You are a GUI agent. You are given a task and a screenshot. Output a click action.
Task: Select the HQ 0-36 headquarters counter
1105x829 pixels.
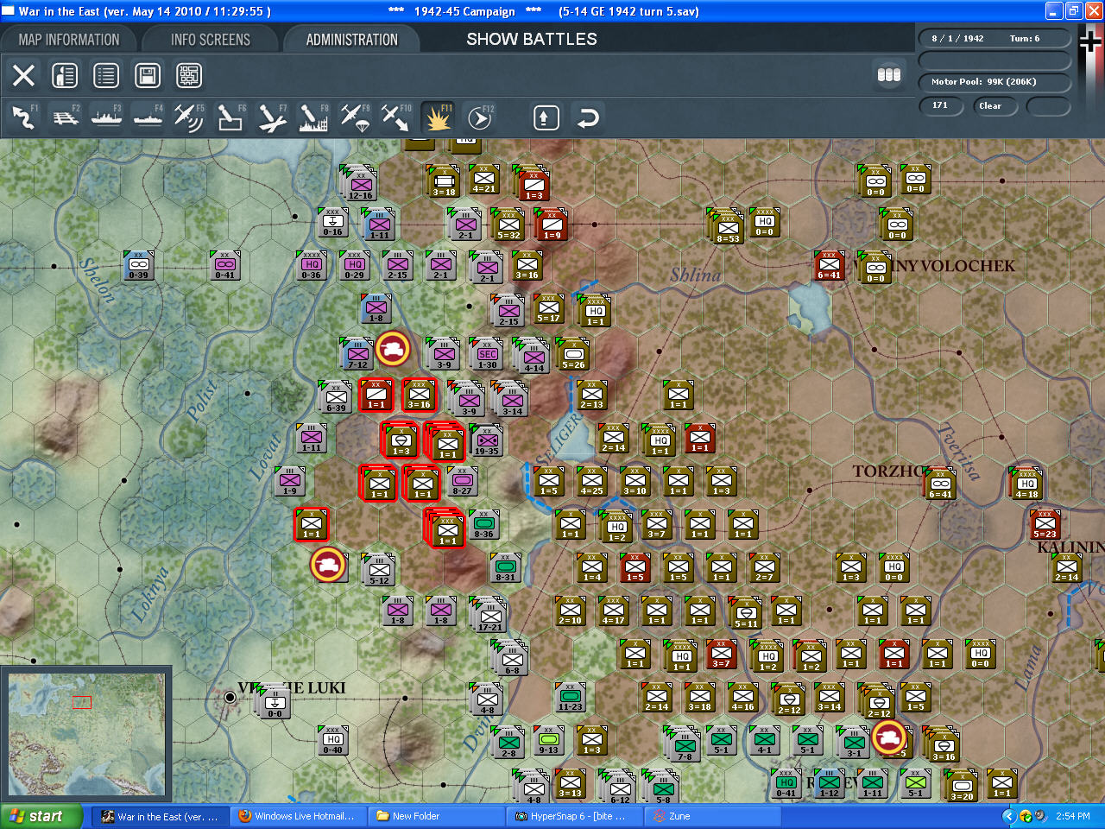point(311,267)
